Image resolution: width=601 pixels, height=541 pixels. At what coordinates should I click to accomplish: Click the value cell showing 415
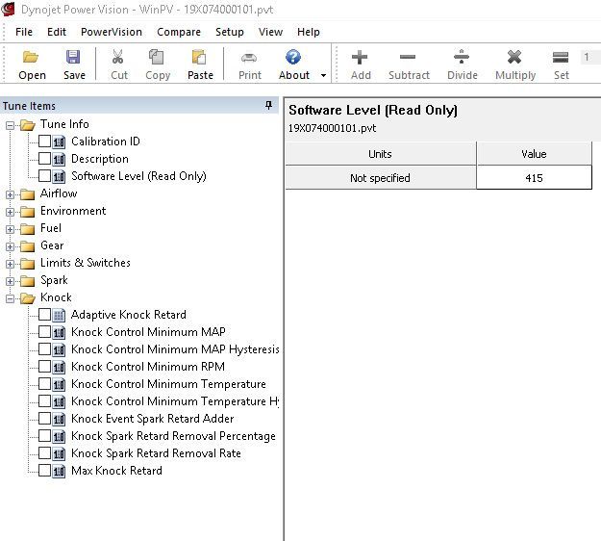point(534,178)
